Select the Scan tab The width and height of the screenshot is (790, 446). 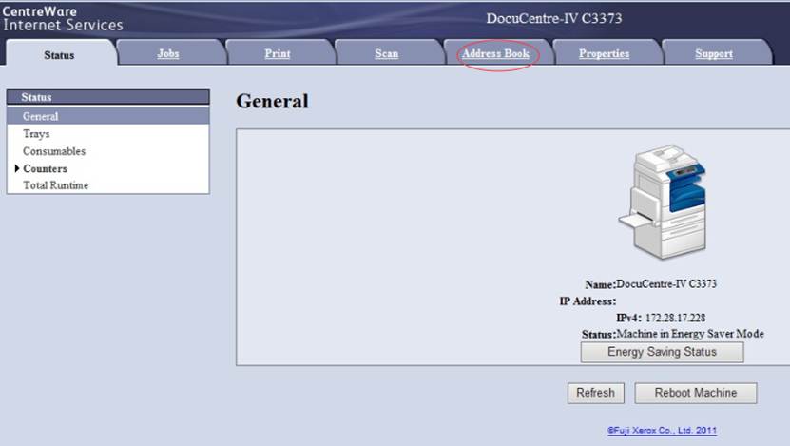pyautogui.click(x=386, y=54)
